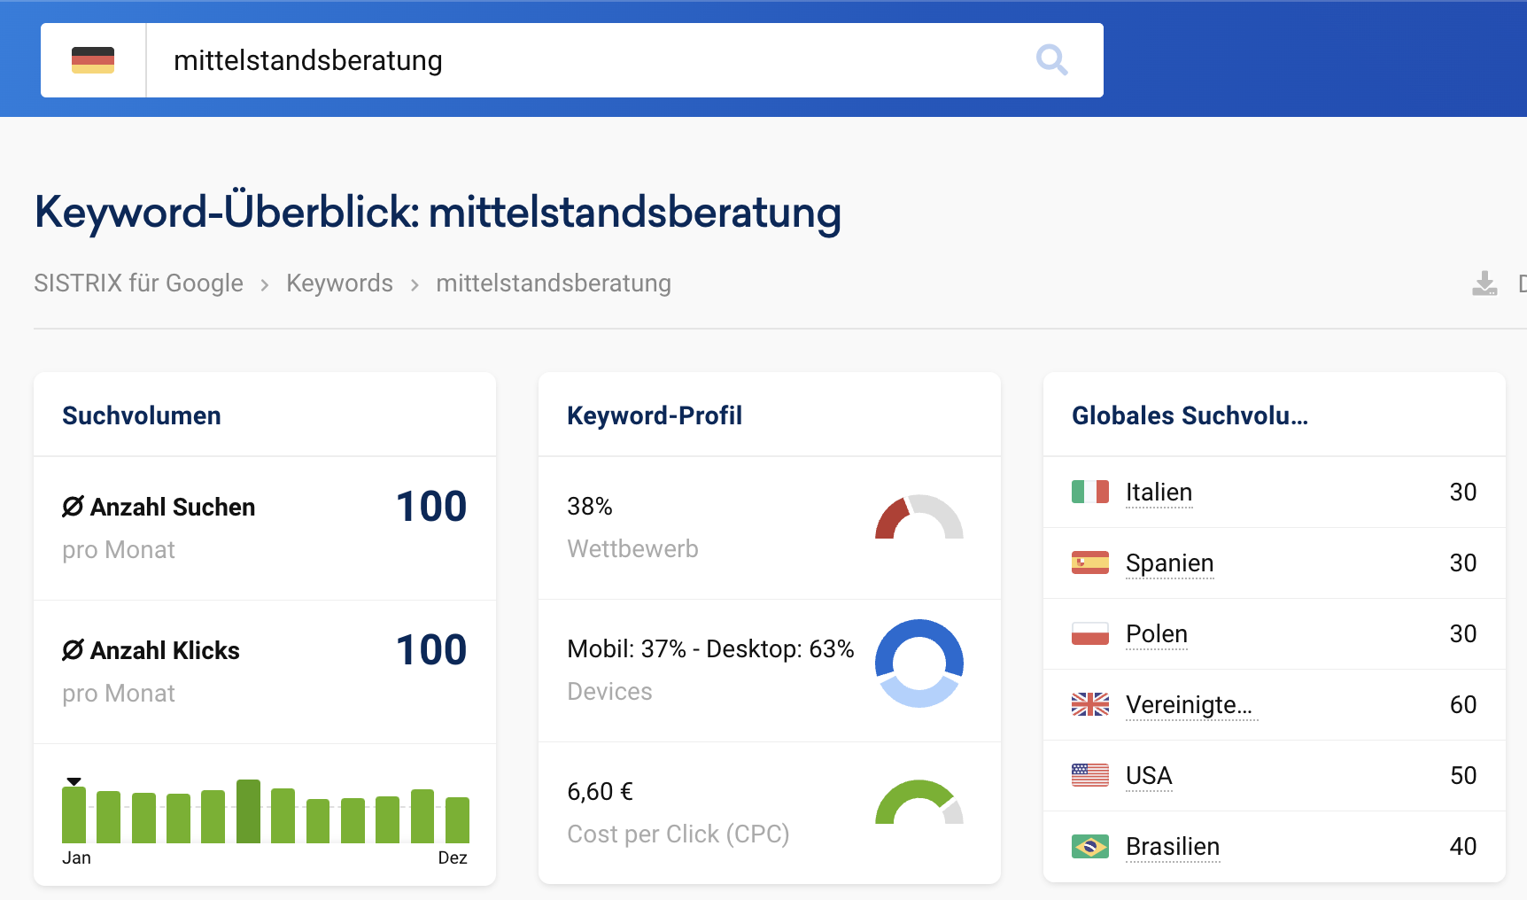The width and height of the screenshot is (1527, 900).
Task: Click the value 40 for Brasilien
Action: tap(1463, 847)
